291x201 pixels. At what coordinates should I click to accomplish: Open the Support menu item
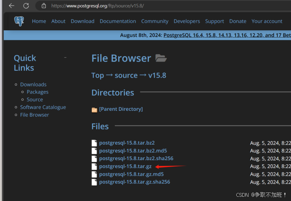(x=214, y=21)
